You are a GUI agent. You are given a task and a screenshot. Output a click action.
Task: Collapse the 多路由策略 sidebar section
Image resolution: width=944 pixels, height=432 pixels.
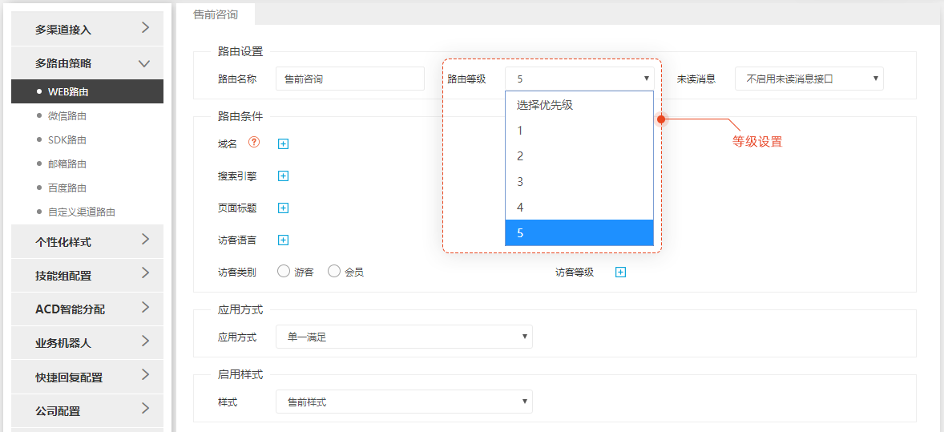[87, 63]
